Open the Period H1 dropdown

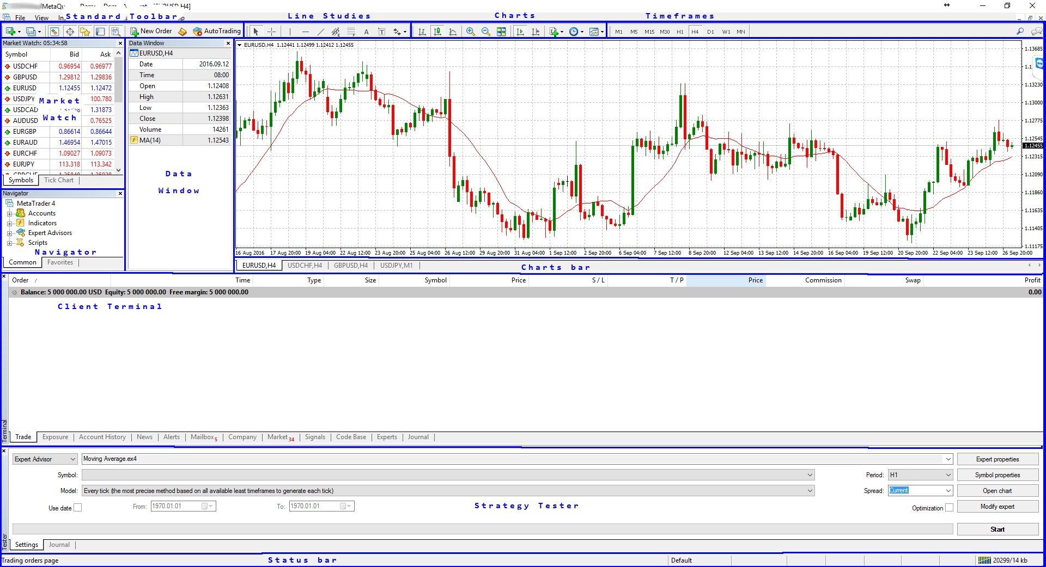point(920,475)
